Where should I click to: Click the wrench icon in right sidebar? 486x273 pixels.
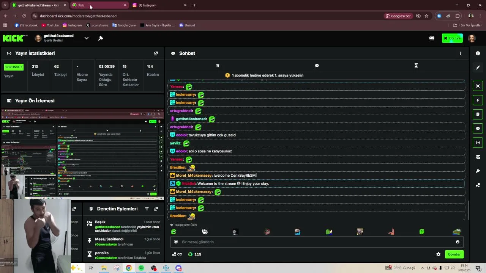click(478, 171)
